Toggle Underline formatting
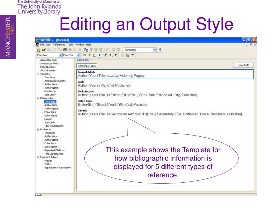279x209 pixels. coord(94,55)
